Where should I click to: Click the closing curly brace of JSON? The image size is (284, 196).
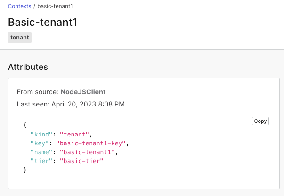click(x=25, y=170)
